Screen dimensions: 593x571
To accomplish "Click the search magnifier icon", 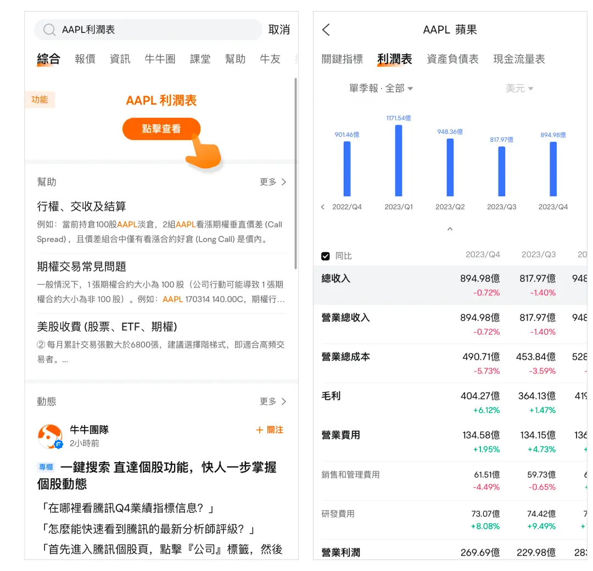I will point(49,30).
